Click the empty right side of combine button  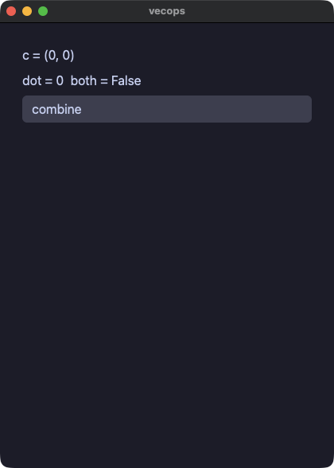(x=208, y=109)
